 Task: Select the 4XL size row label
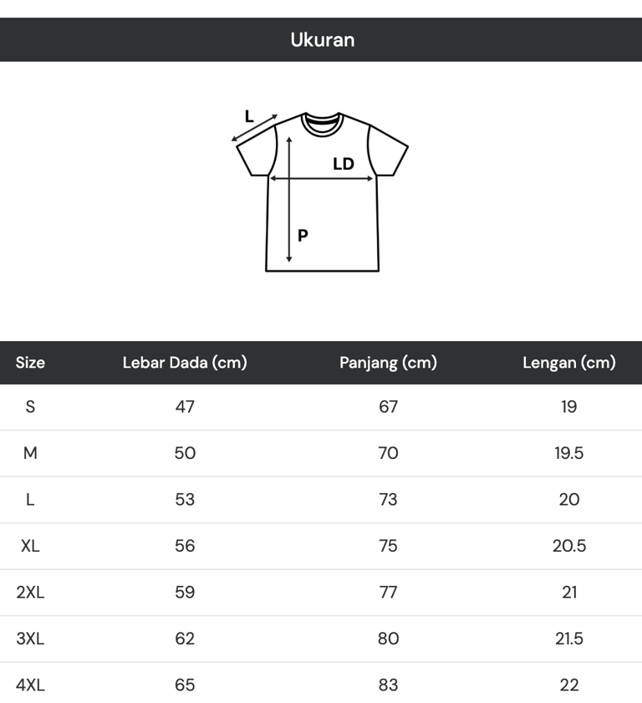coord(30,685)
